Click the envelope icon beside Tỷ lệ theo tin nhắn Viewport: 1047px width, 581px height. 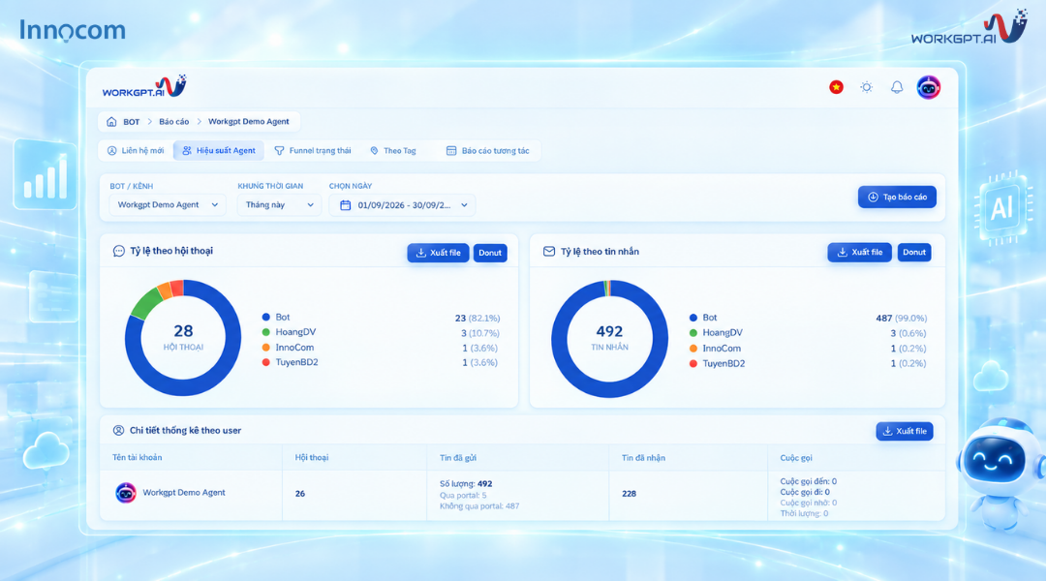[x=549, y=251]
